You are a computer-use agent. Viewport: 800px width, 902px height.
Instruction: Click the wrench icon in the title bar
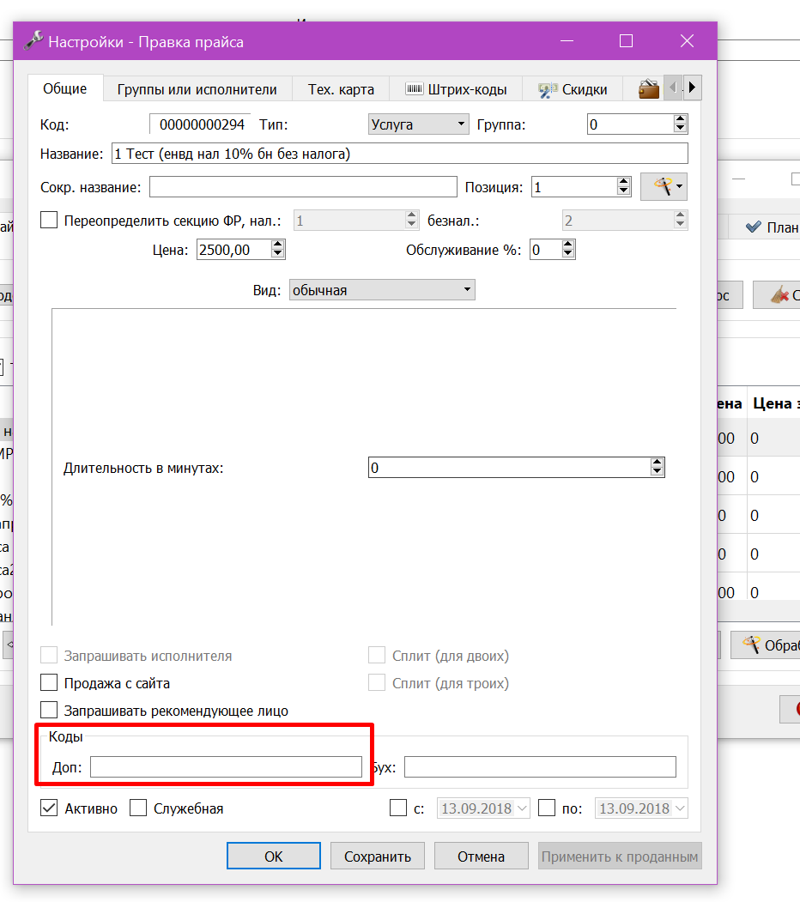pyautogui.click(x=33, y=41)
